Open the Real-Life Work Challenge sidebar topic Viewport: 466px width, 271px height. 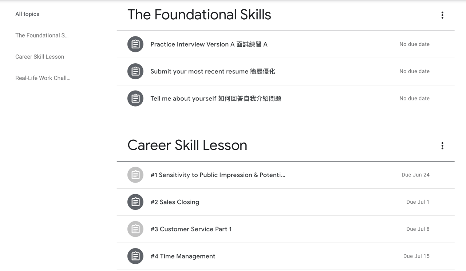click(x=43, y=78)
